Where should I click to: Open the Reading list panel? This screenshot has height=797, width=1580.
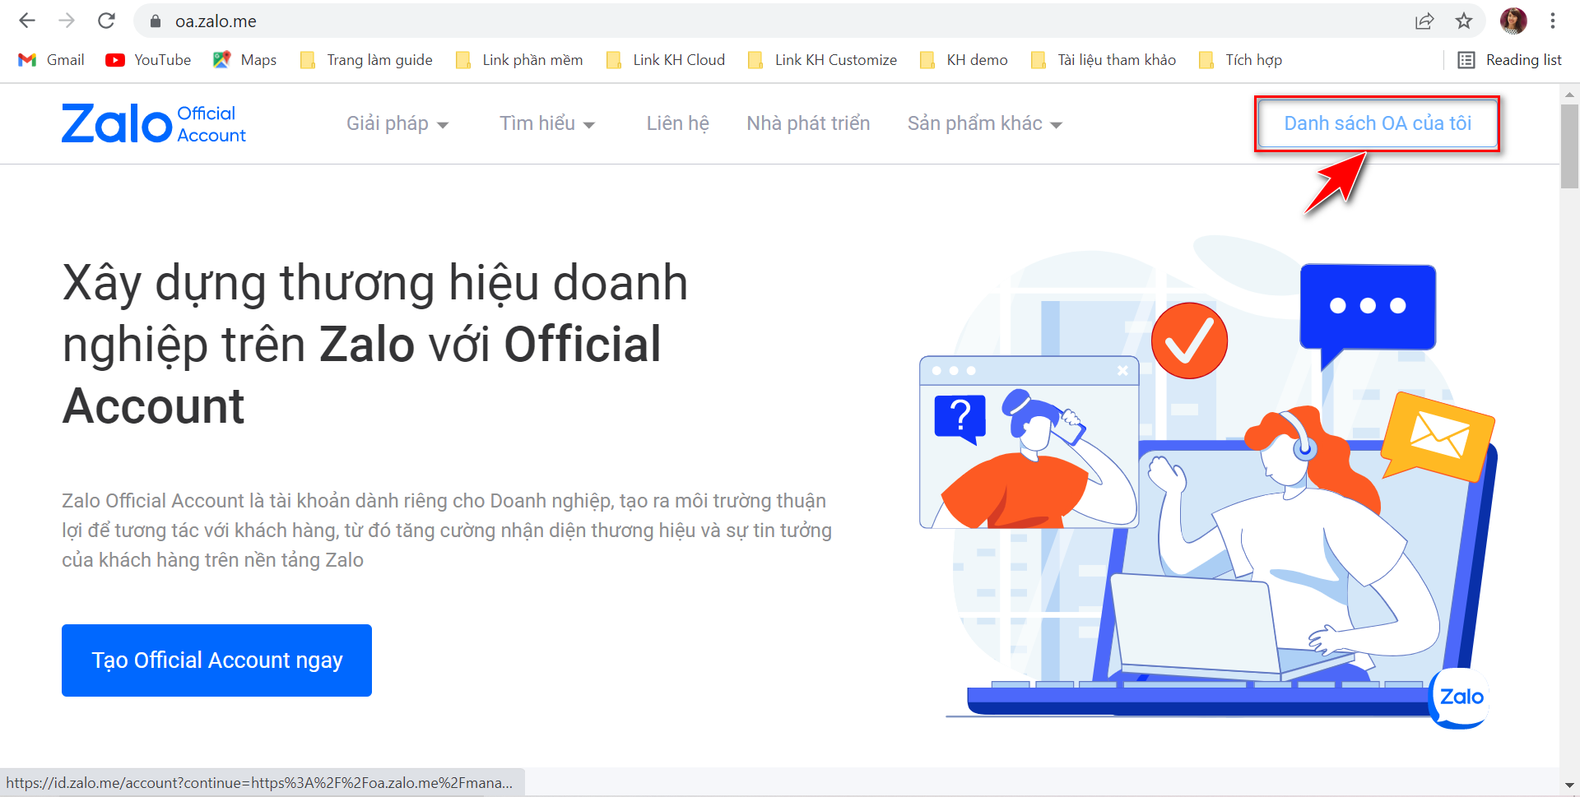(1510, 60)
